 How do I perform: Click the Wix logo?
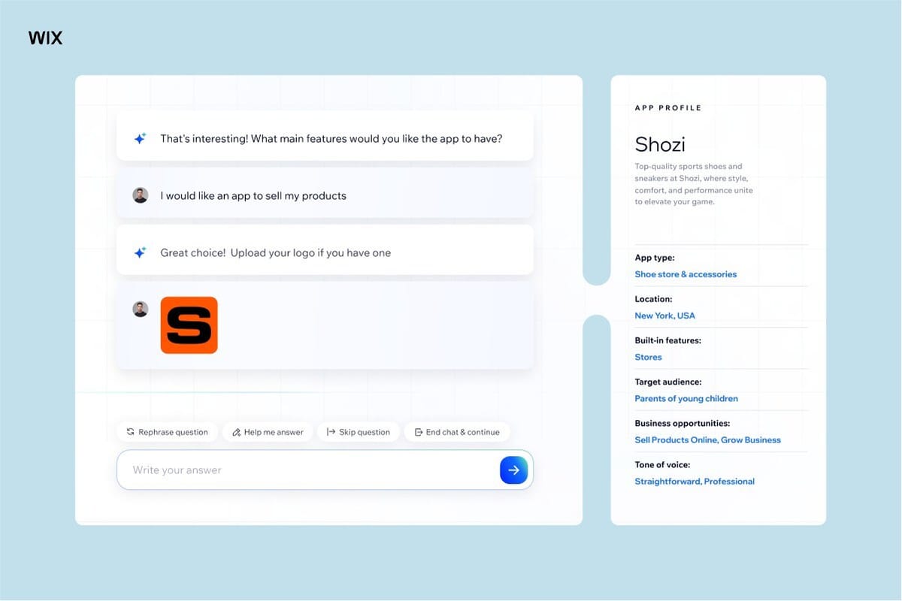(x=45, y=38)
